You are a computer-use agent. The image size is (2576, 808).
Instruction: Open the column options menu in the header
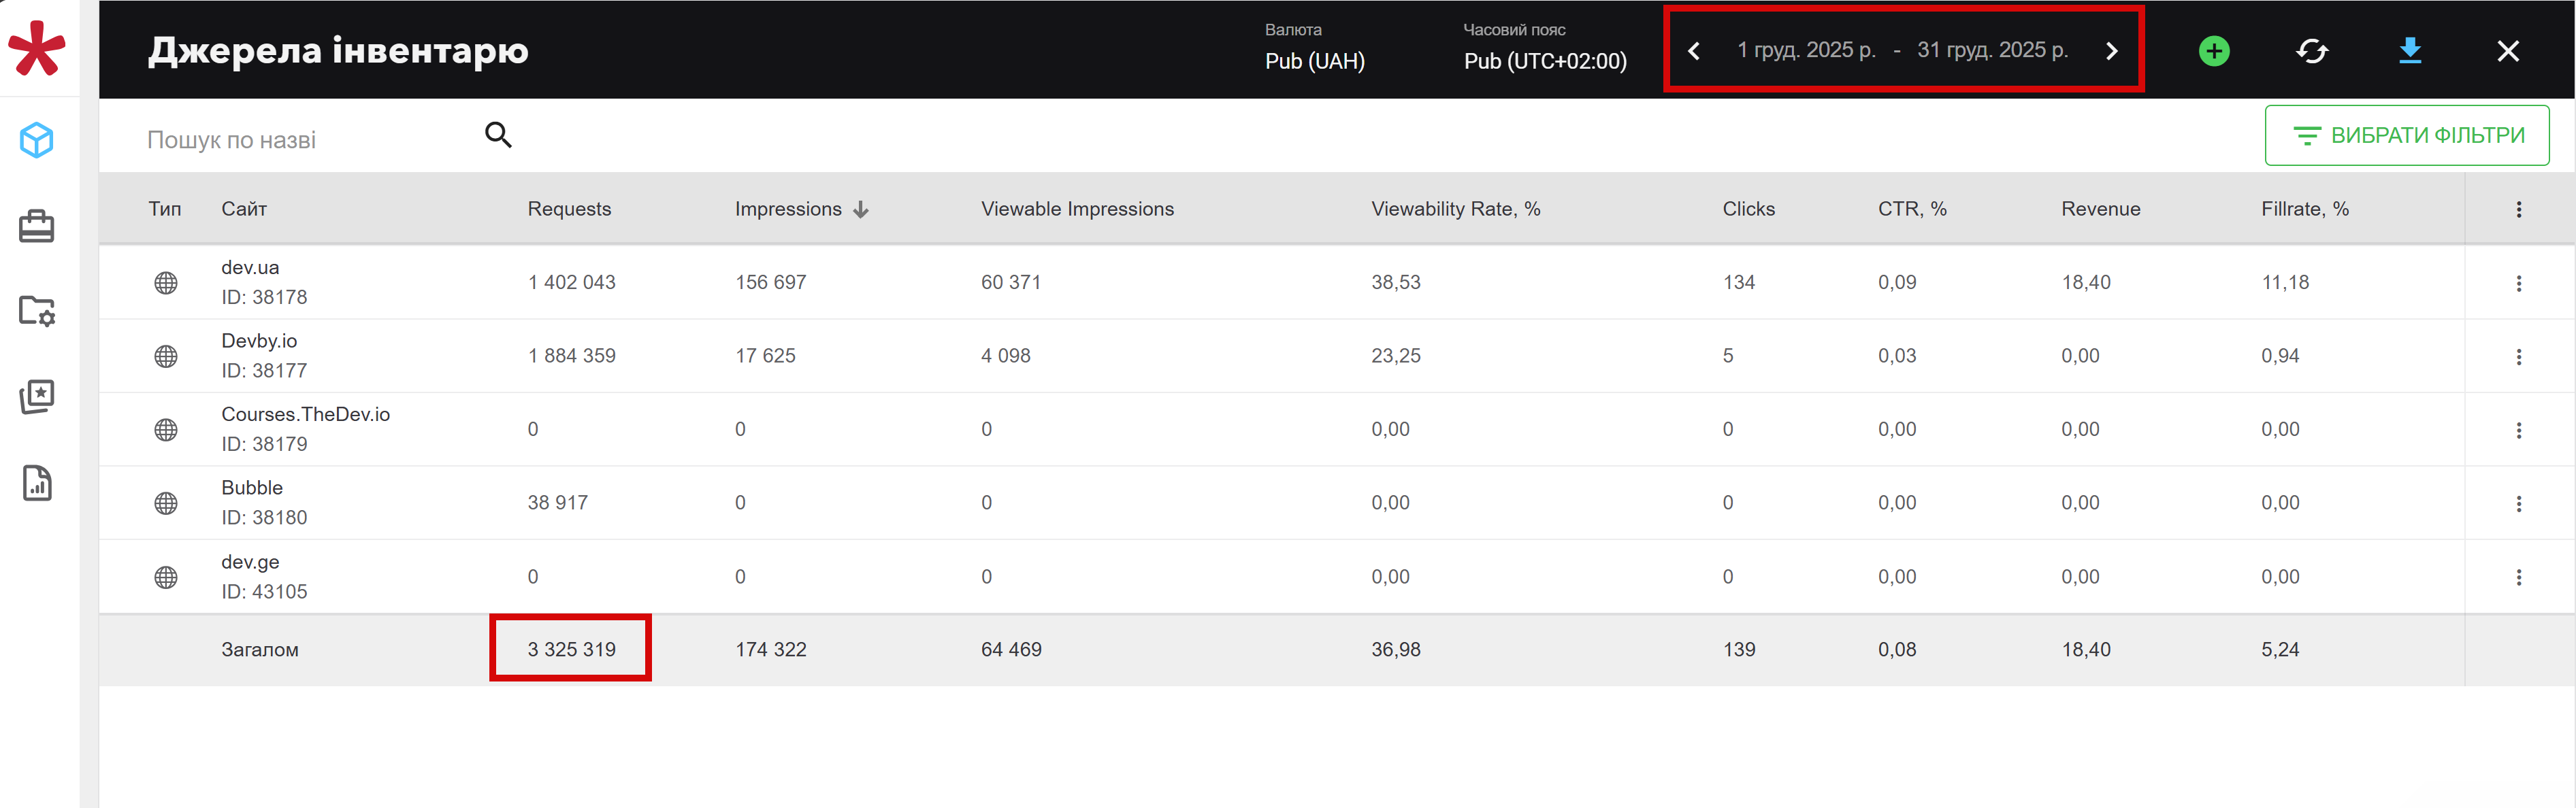(x=2518, y=209)
